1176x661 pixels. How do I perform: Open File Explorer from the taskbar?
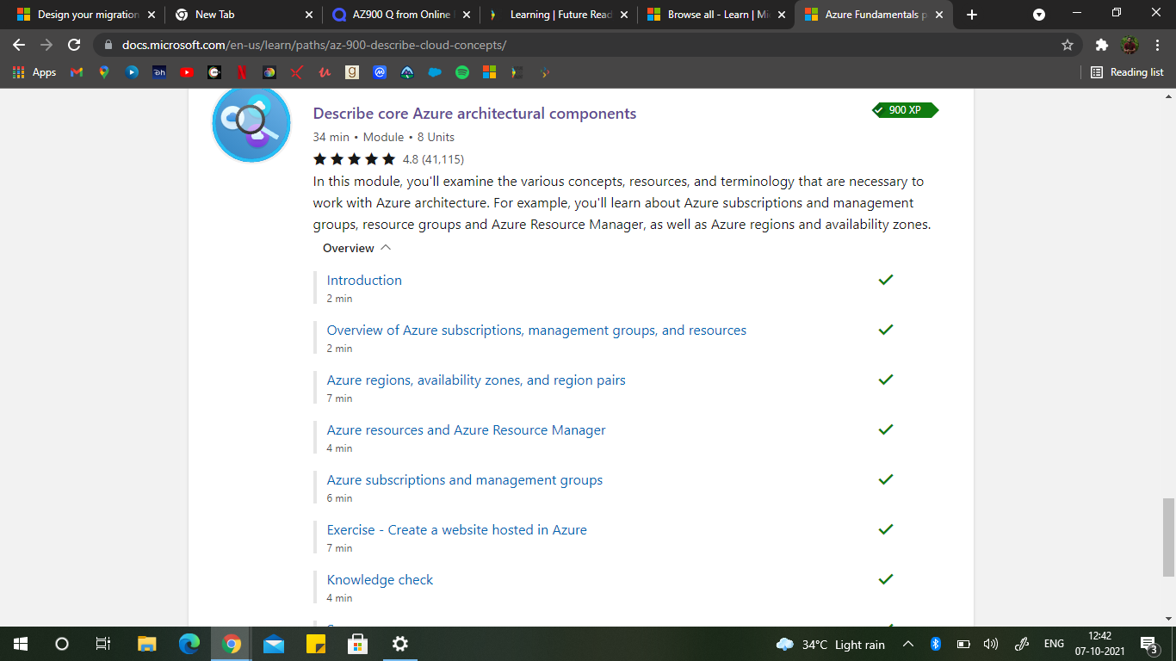(x=147, y=644)
